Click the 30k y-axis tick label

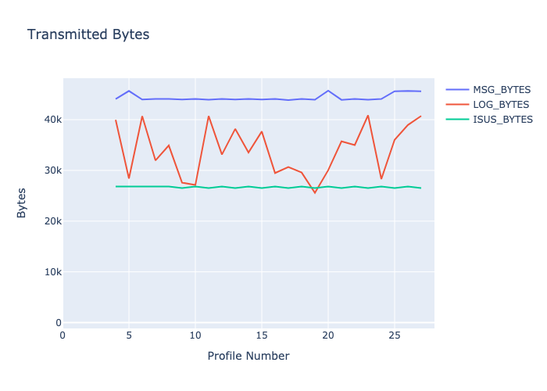pos(53,170)
